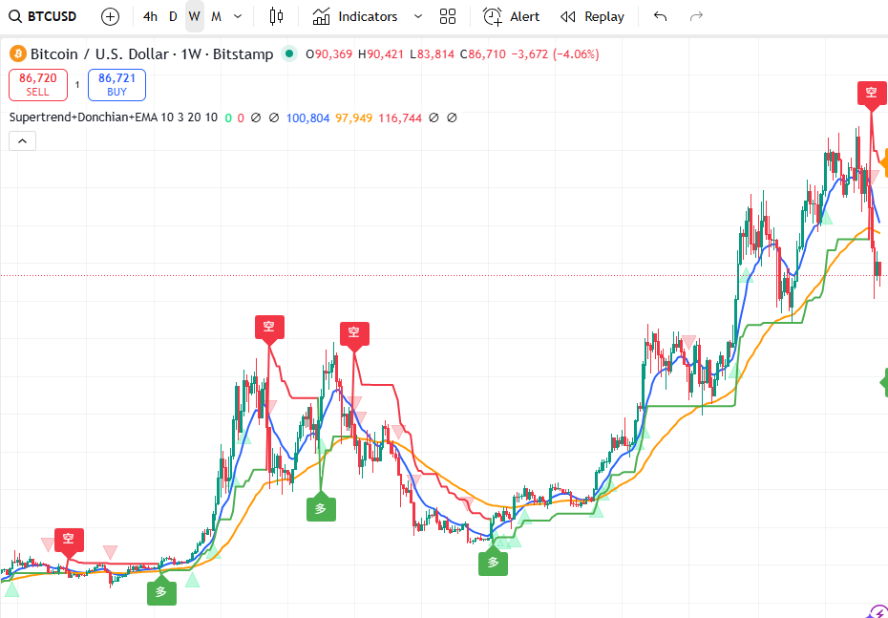This screenshot has height=618, width=888.
Task: Open the timeframe dropdown chevron
Action: click(236, 16)
